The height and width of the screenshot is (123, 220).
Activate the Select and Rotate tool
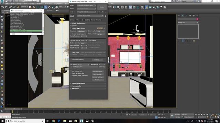(49, 7)
